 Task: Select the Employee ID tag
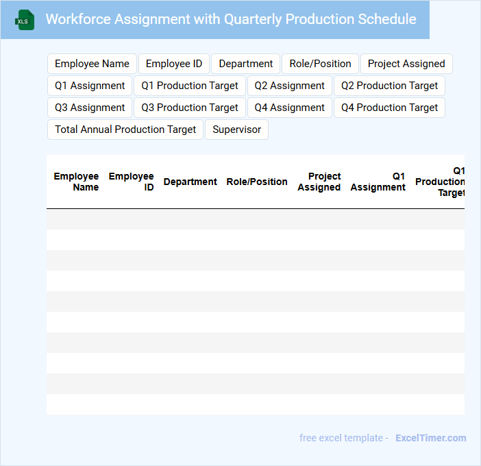[174, 64]
